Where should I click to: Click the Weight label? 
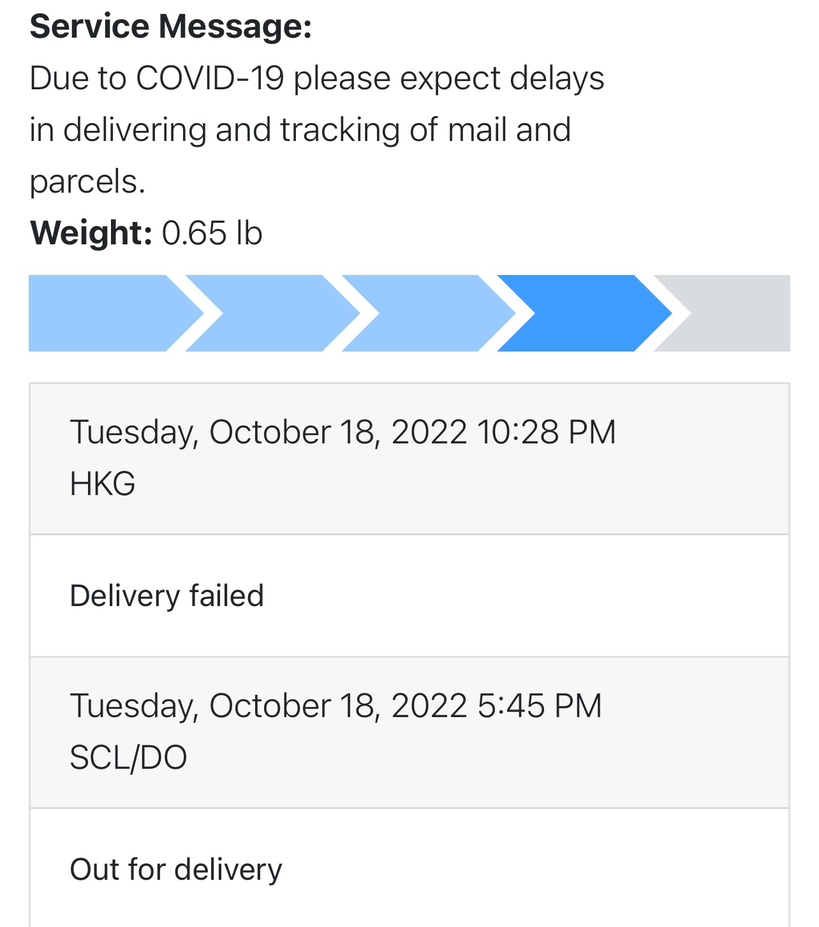click(91, 232)
